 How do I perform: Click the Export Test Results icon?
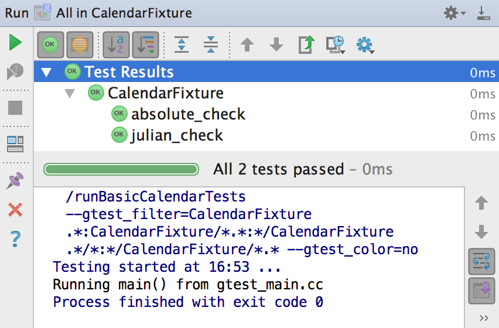click(306, 45)
